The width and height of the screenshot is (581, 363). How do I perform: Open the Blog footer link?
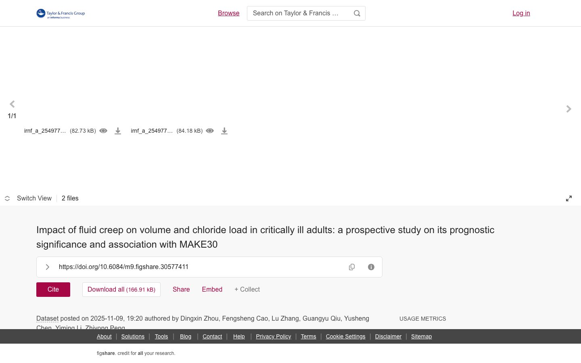click(x=186, y=336)
